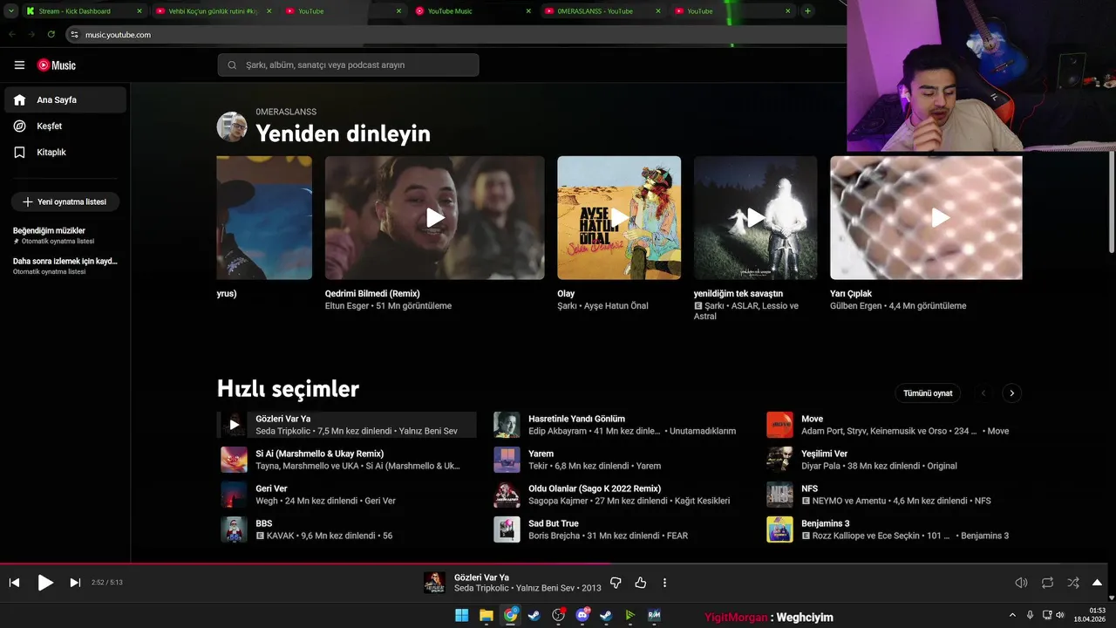The image size is (1116, 628).
Task: Select the BBS song cover
Action: click(234, 529)
